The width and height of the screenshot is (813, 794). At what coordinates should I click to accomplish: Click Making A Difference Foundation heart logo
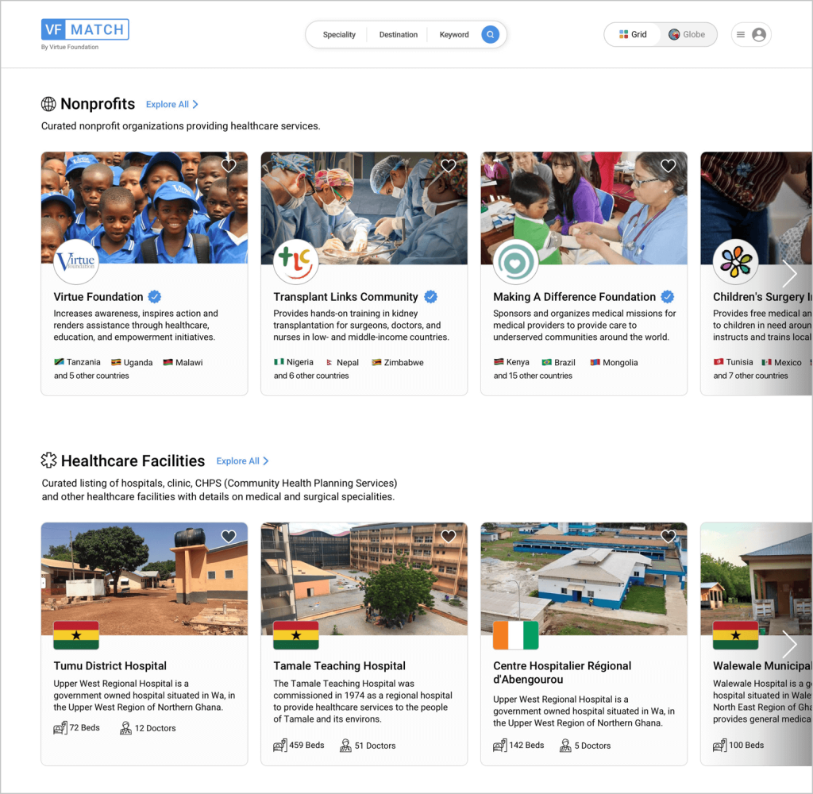click(x=515, y=261)
